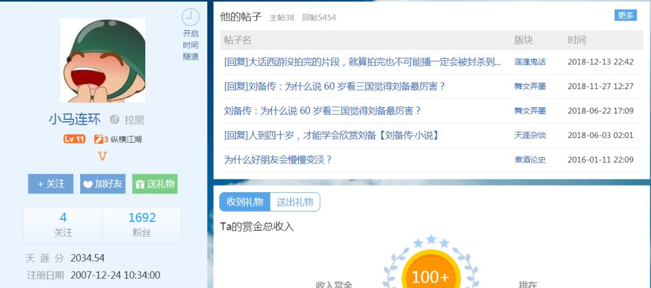Open the 莲蓬鬼话 board link

[530, 61]
